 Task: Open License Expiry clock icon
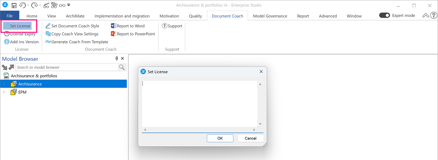[7, 34]
